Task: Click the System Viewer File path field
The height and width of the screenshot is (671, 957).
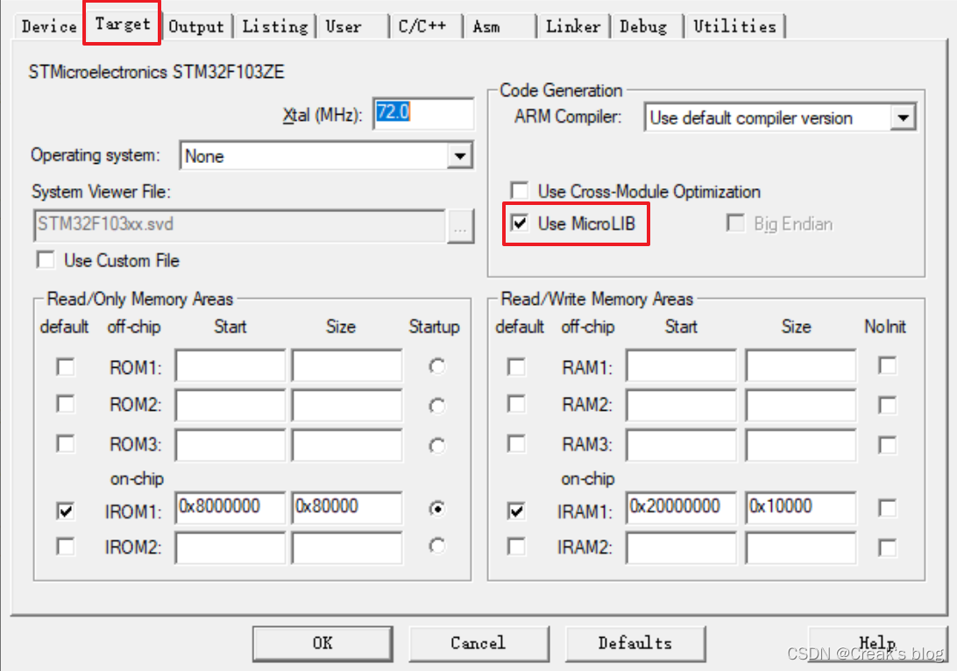Action: 239,226
